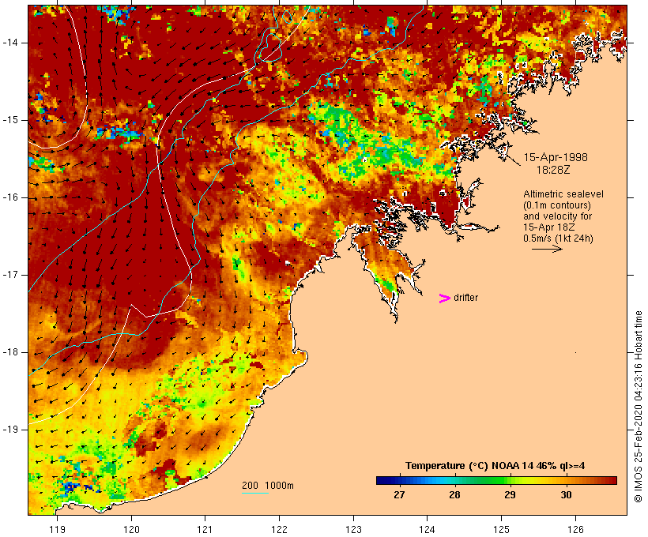The width and height of the screenshot is (648, 537).
Task: Click the velocity reference arrow in legend
Action: (x=547, y=249)
